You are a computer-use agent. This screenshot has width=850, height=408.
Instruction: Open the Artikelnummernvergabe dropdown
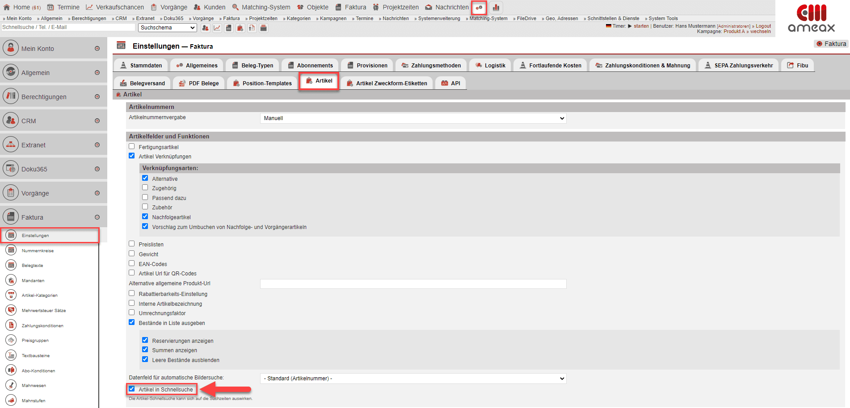[413, 118]
